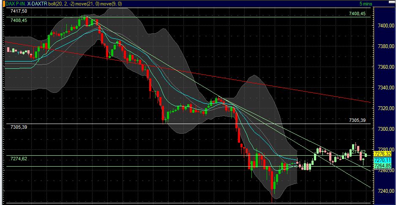
Task: Select the yellow 7276,32 price tag
Action: [382, 154]
